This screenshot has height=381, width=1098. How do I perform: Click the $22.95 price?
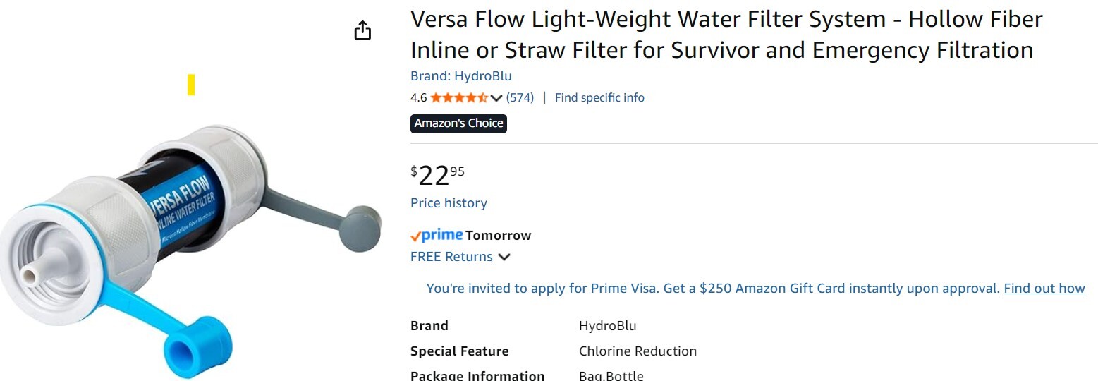438,175
